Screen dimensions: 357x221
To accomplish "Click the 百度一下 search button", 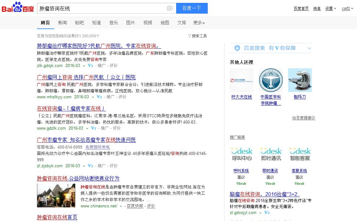I will (192, 8).
